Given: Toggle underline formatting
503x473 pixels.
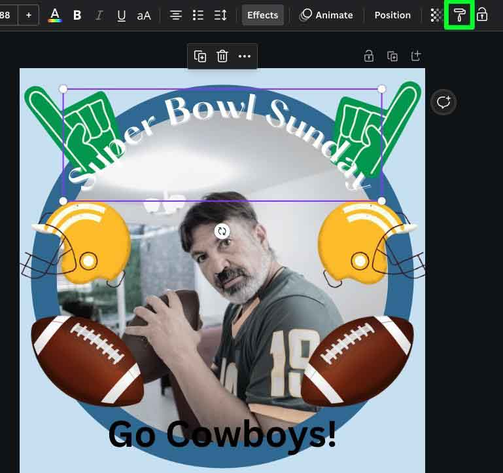Looking at the screenshot, I should pyautogui.click(x=121, y=15).
